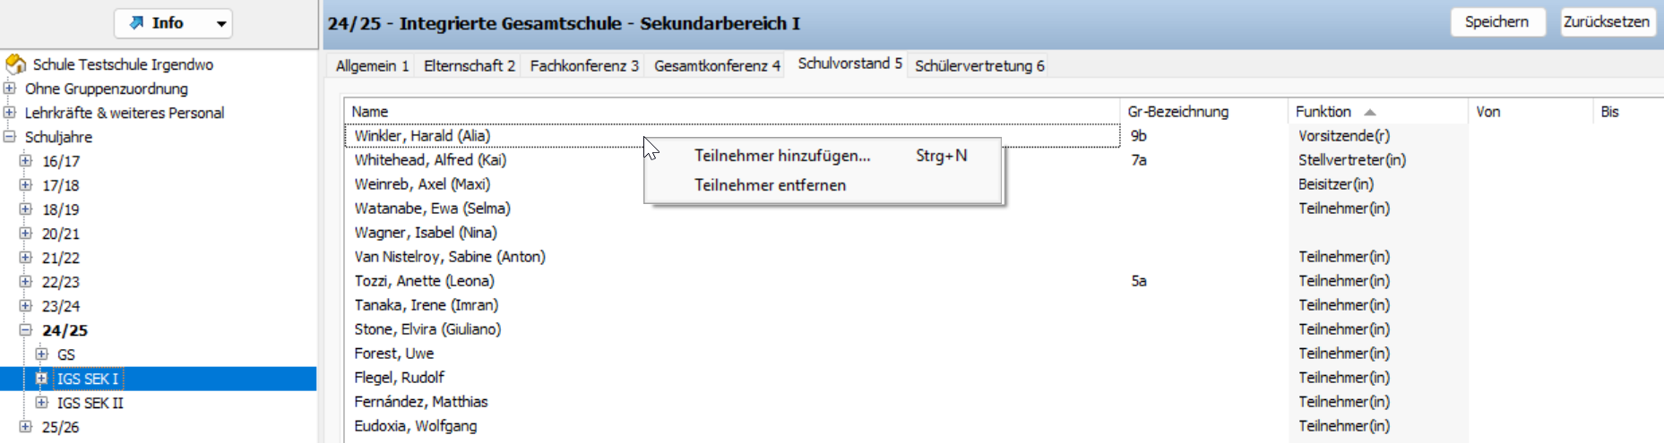The width and height of the screenshot is (1664, 443).
Task: Select Teilnehmer entfernen menu entry
Action: (x=769, y=185)
